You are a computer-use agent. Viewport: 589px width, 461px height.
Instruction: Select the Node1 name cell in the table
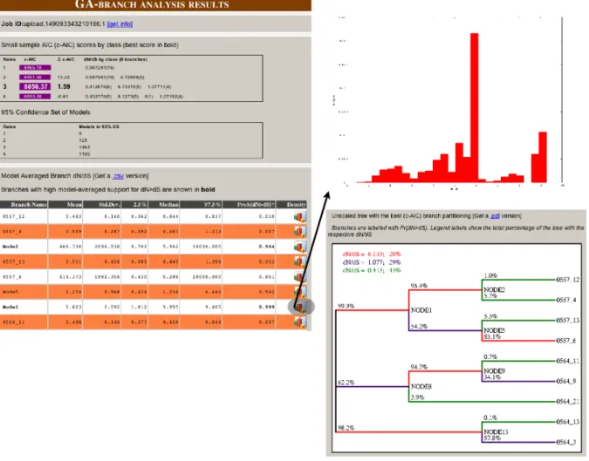point(24,308)
